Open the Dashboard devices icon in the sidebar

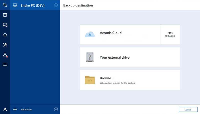pos(5,25)
